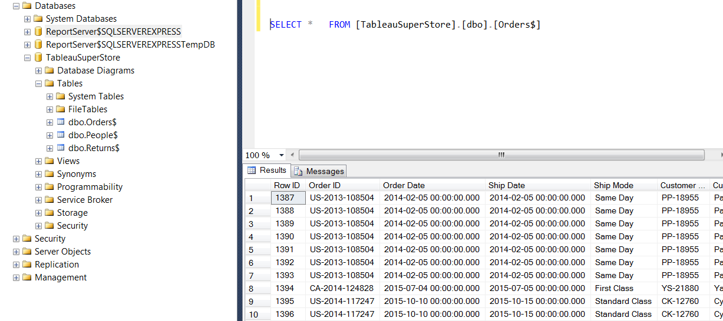Viewport: 723px width, 321px height.
Task: Select the Service Broker tree item label
Action: tap(85, 200)
